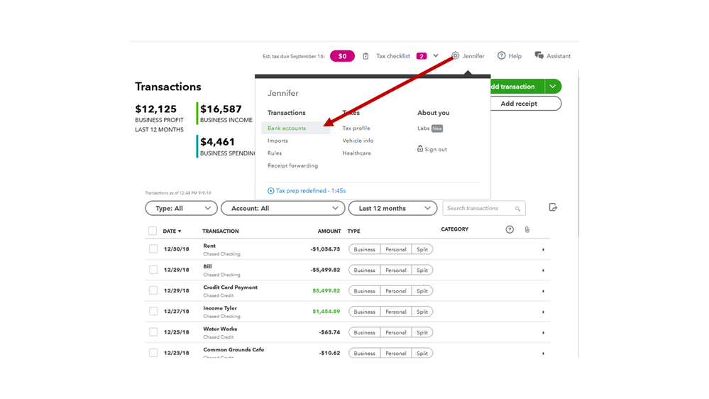Viewport: 709px width, 399px height.
Task: Click the export transactions icon
Action: 553,207
